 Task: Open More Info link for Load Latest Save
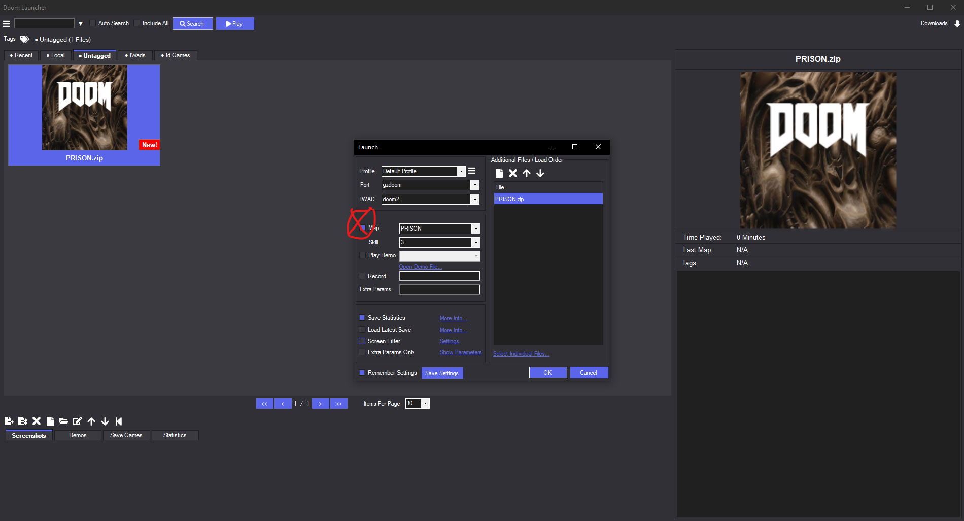(453, 330)
